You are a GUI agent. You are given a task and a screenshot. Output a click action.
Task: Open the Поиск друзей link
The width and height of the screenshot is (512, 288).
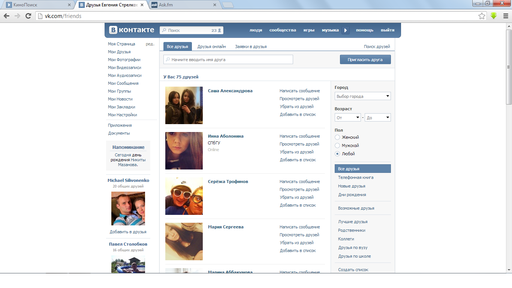pos(377,46)
